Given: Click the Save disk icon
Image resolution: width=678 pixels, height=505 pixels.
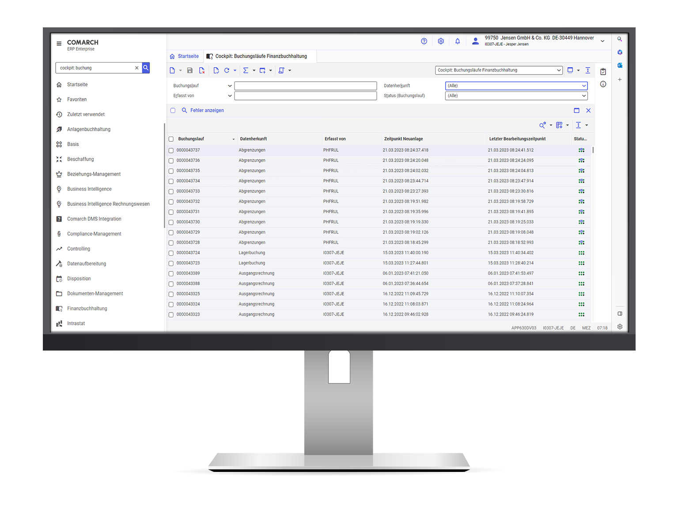Looking at the screenshot, I should [x=190, y=71].
